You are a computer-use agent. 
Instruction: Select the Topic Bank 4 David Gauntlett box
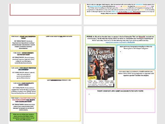[x=23, y=89]
